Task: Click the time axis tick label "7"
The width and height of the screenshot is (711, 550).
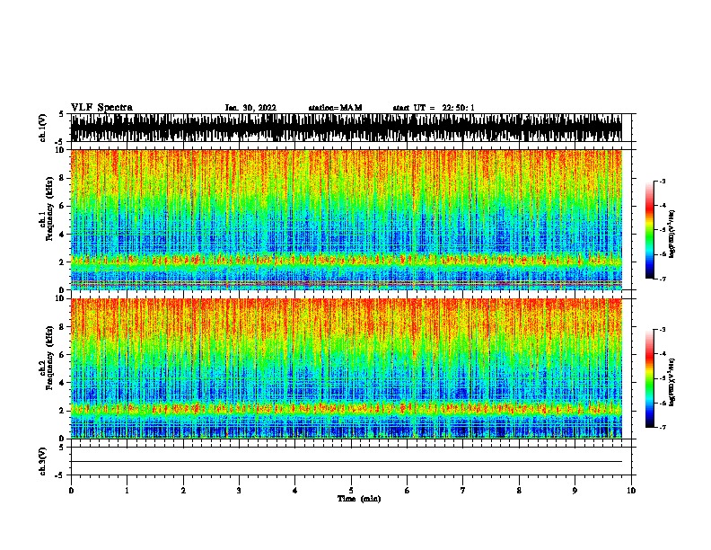Action: pos(463,491)
